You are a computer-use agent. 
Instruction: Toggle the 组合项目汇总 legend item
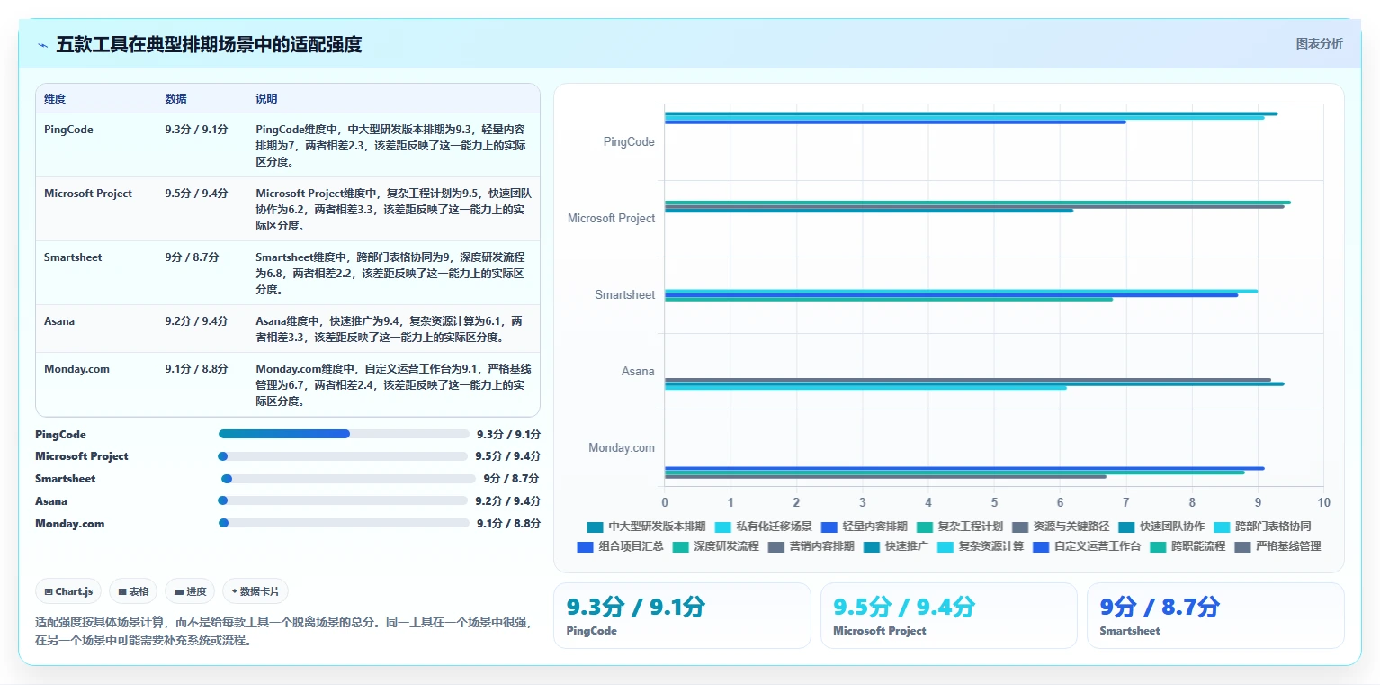[621, 546]
